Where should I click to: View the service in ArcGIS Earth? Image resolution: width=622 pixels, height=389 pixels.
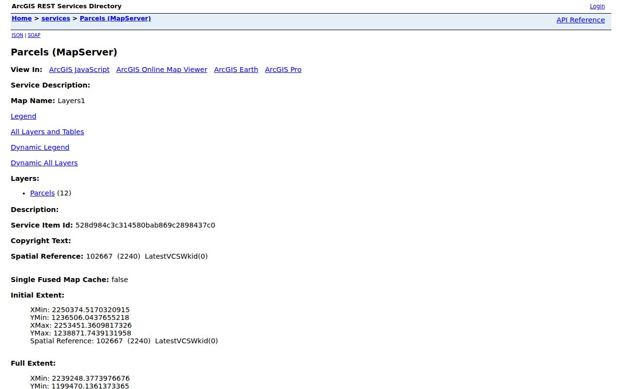point(236,70)
